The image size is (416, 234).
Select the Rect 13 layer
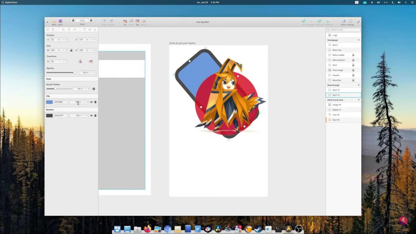(343, 90)
